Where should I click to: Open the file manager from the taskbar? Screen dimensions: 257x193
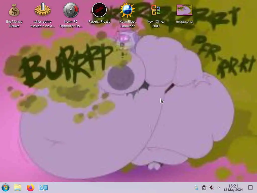coord(18,187)
